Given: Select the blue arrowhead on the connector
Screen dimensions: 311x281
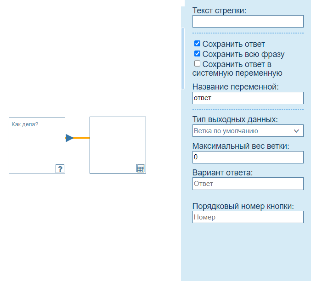Looking at the screenshot, I should coord(69,138).
